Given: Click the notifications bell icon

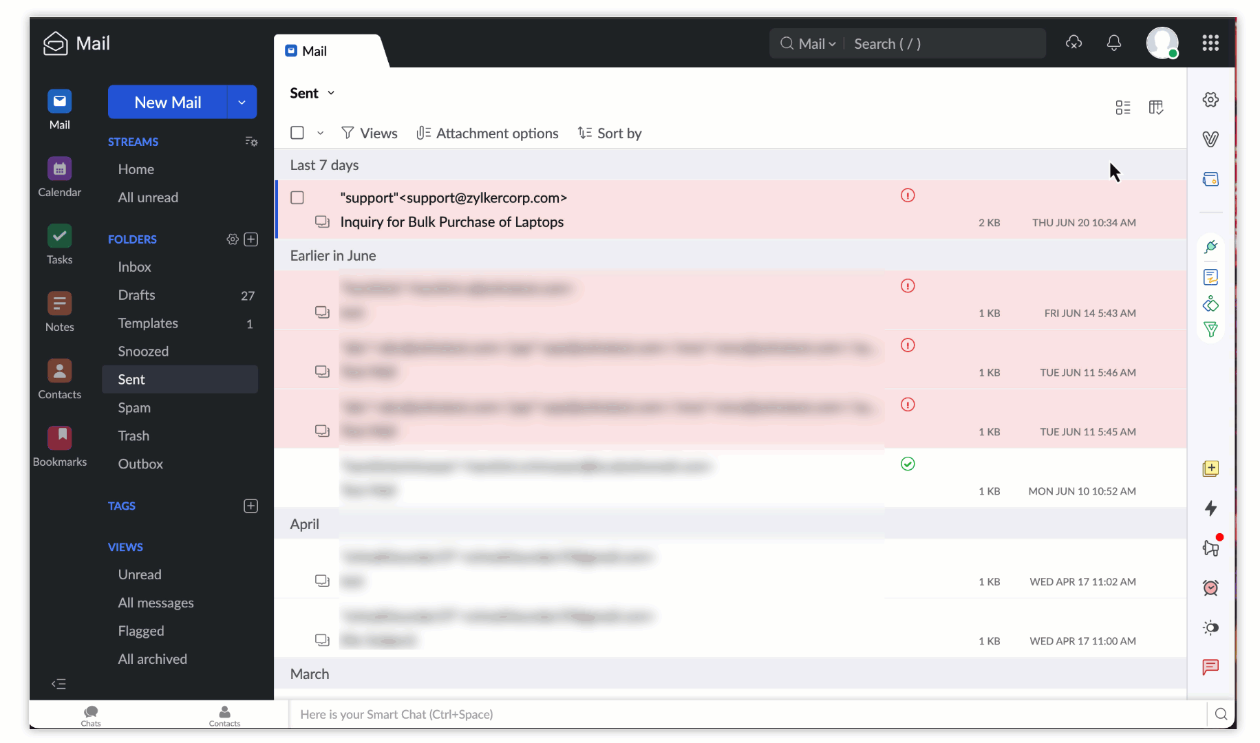Looking at the screenshot, I should pyautogui.click(x=1114, y=43).
